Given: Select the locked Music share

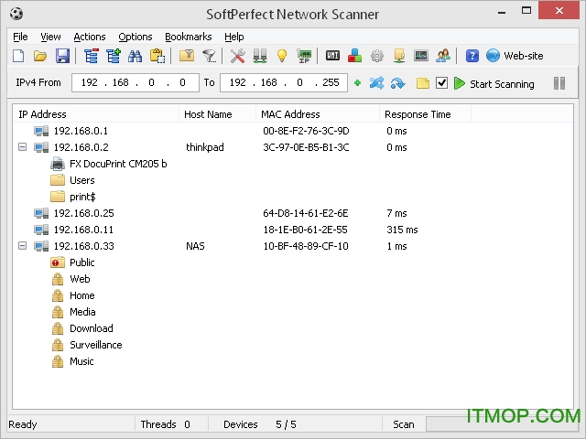Looking at the screenshot, I should click(x=72, y=360).
